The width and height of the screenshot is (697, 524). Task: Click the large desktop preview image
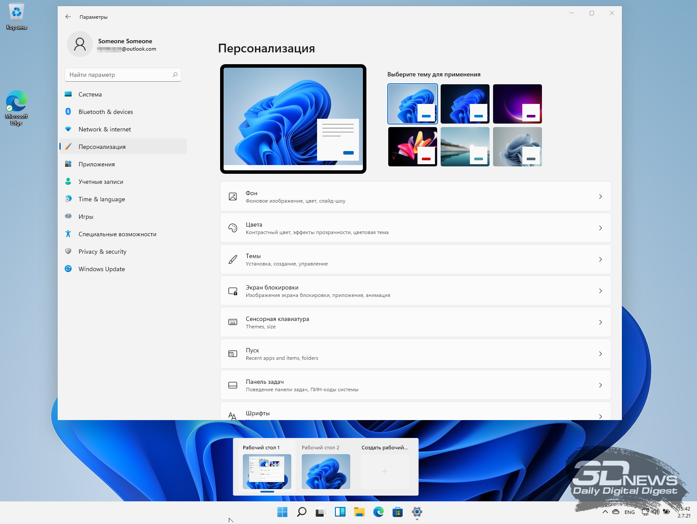pos(293,119)
